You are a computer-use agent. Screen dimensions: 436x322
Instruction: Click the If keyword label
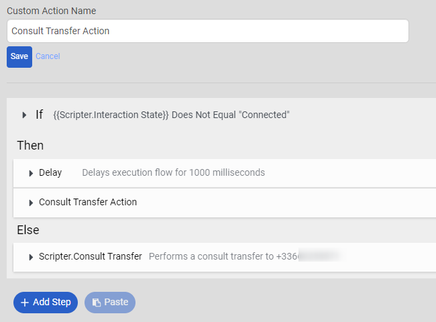pyautogui.click(x=40, y=115)
